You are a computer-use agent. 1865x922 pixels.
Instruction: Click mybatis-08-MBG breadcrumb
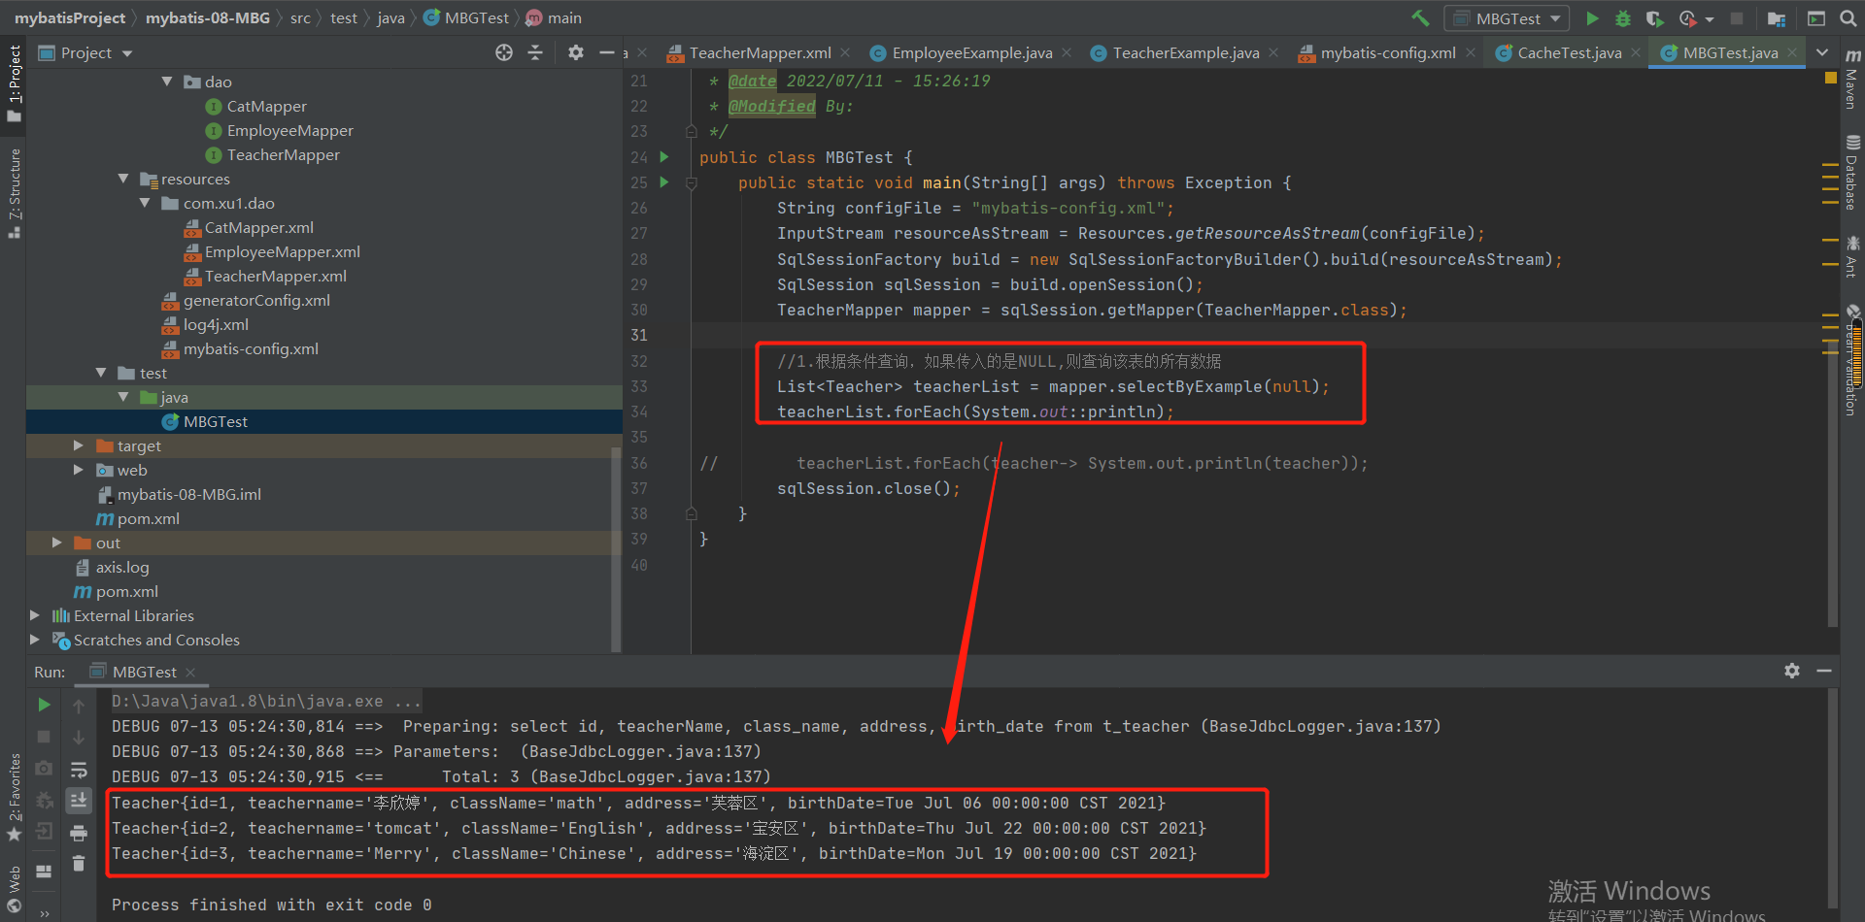pyautogui.click(x=208, y=17)
